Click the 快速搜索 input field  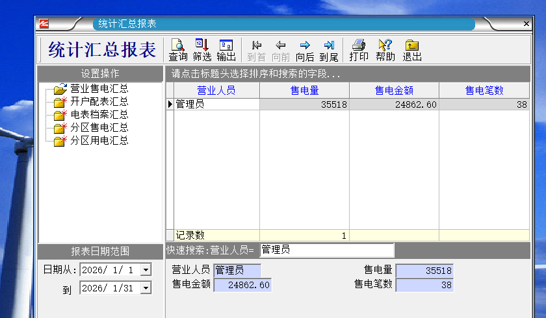(326, 250)
